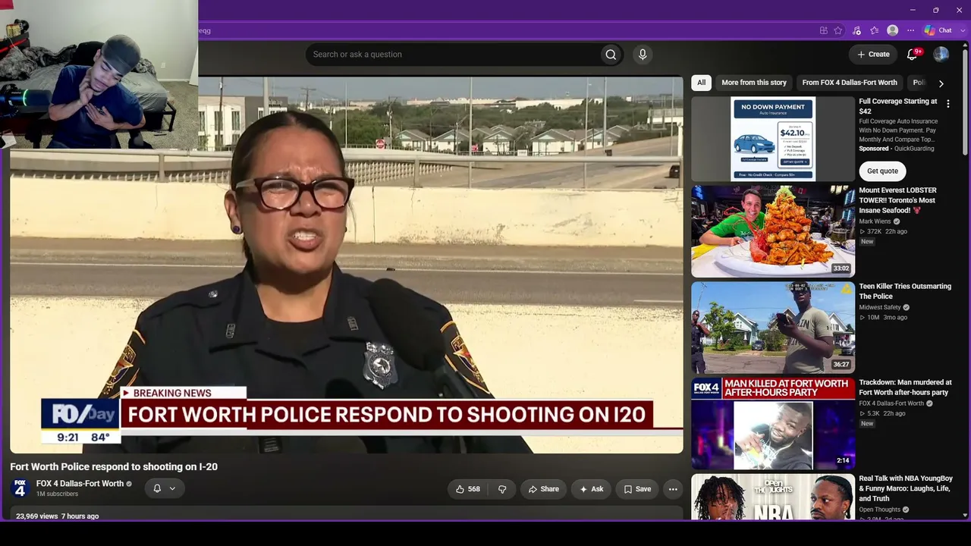The image size is (971, 546).
Task: Click the YouTube search magnifier button
Action: [611, 55]
